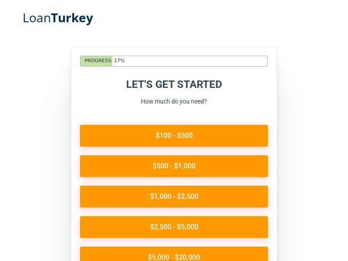This screenshot has width=348, height=261.
Task: Click the LoanTurkey logo
Action: (58, 18)
